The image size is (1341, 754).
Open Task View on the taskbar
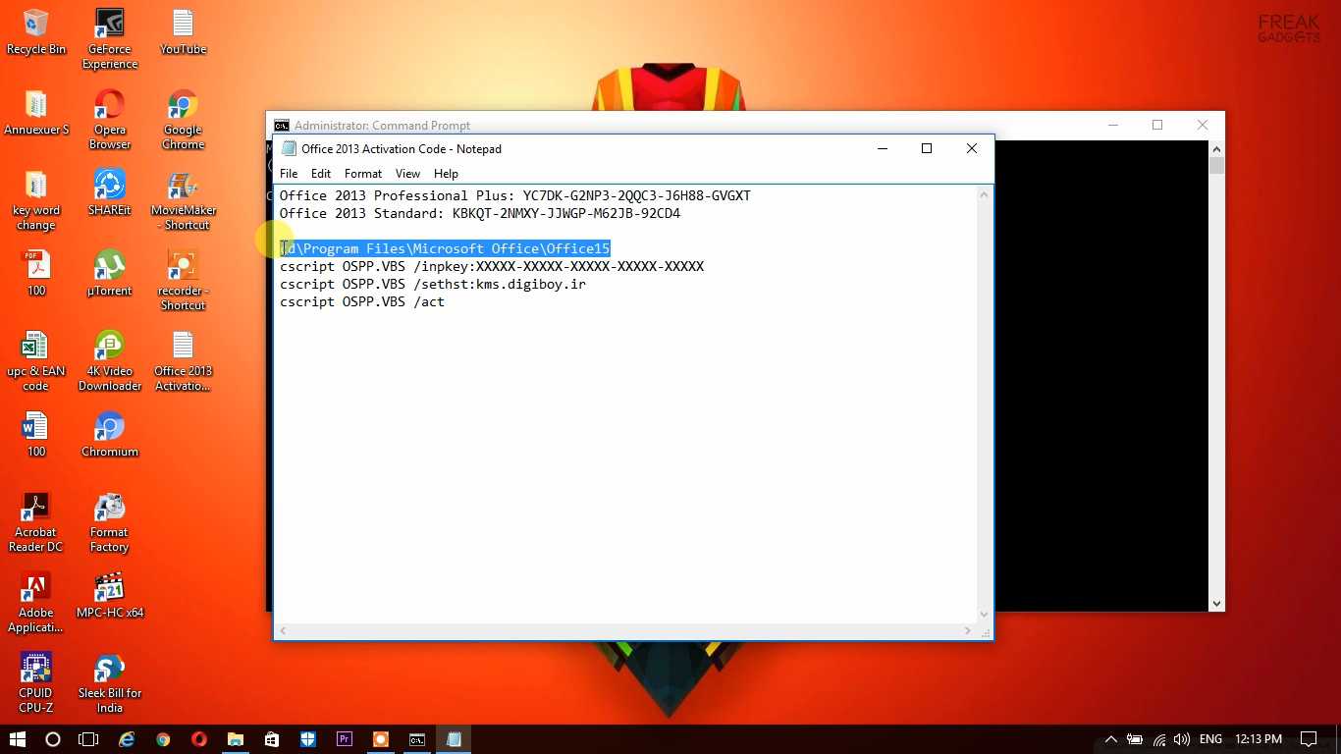pos(88,739)
